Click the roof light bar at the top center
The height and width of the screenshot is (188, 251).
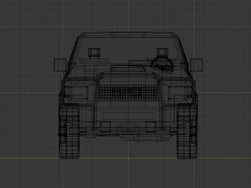coord(128,34)
